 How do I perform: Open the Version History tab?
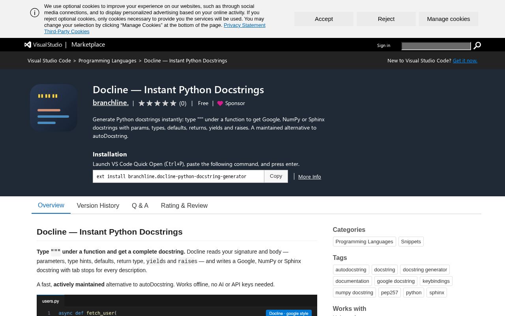[x=98, y=205]
